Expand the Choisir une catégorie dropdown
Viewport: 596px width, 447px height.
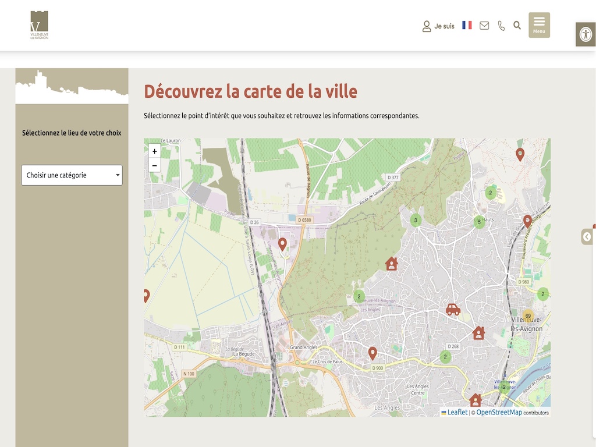click(x=72, y=175)
